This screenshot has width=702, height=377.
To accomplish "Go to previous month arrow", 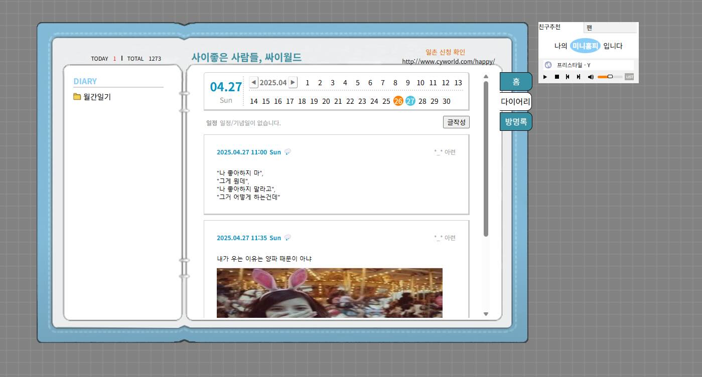I will click(x=254, y=82).
